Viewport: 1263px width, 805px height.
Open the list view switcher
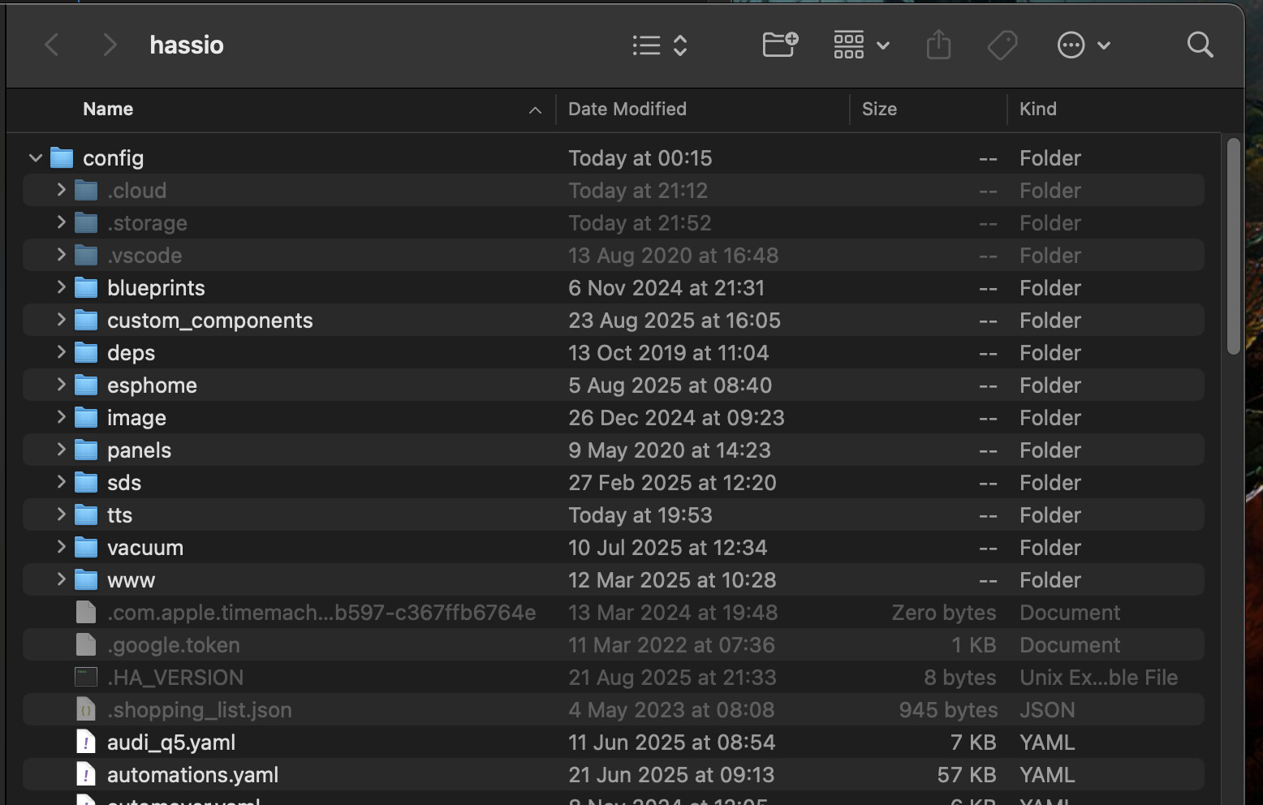click(x=660, y=45)
